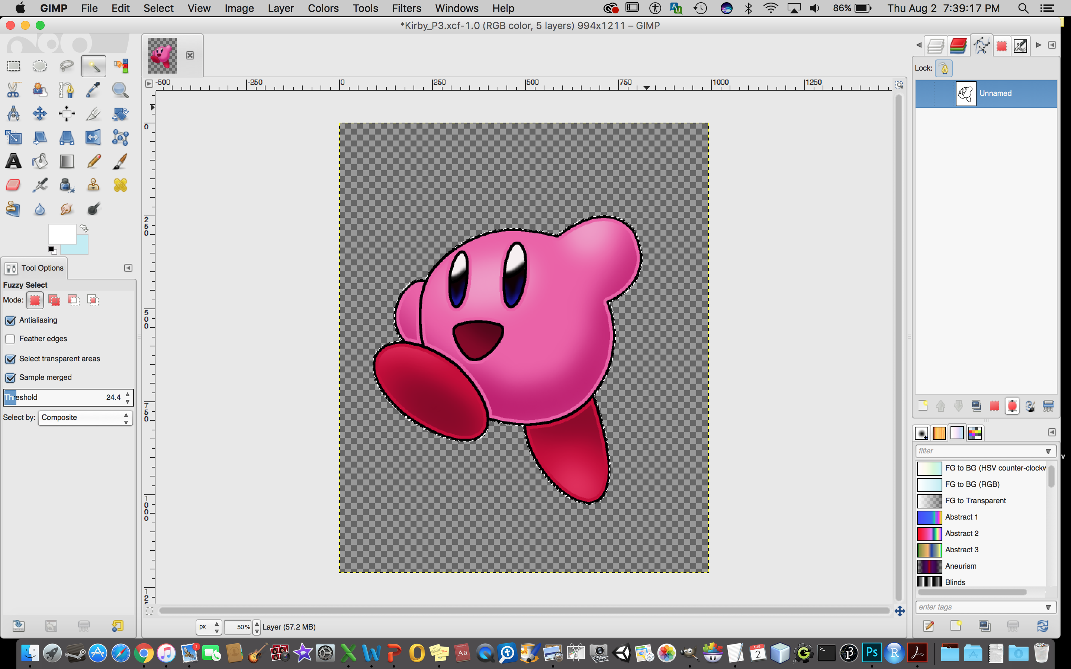This screenshot has width=1071, height=669.
Task: Select the Scissors Select tool
Action: tap(13, 90)
